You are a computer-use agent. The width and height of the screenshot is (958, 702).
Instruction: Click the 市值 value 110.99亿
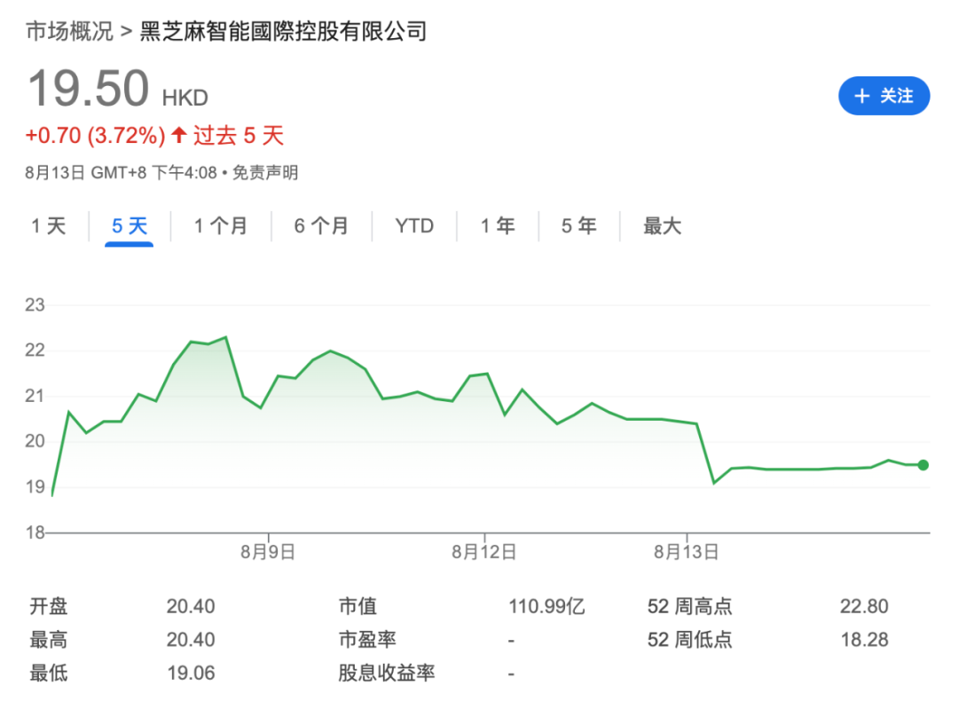546,607
